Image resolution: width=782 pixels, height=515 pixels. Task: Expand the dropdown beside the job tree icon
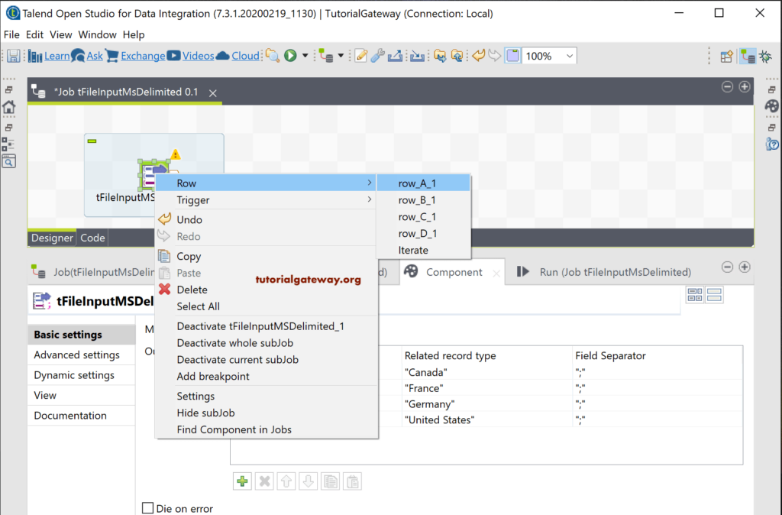coord(341,56)
